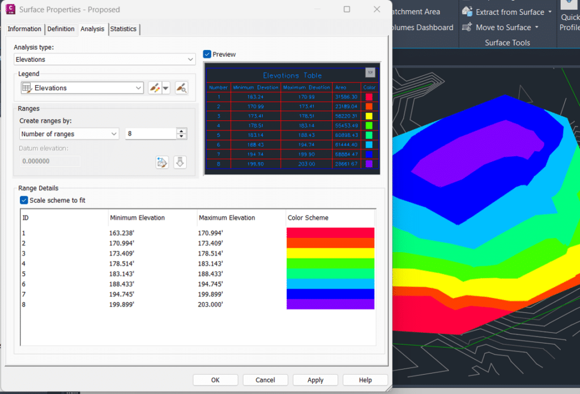Click the maximum elevation value 203.000'

pos(211,304)
